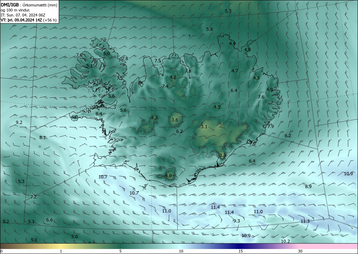The image size is (358, 254).
Task: Select the 7.9 value on the east coast
Action: click(x=271, y=126)
